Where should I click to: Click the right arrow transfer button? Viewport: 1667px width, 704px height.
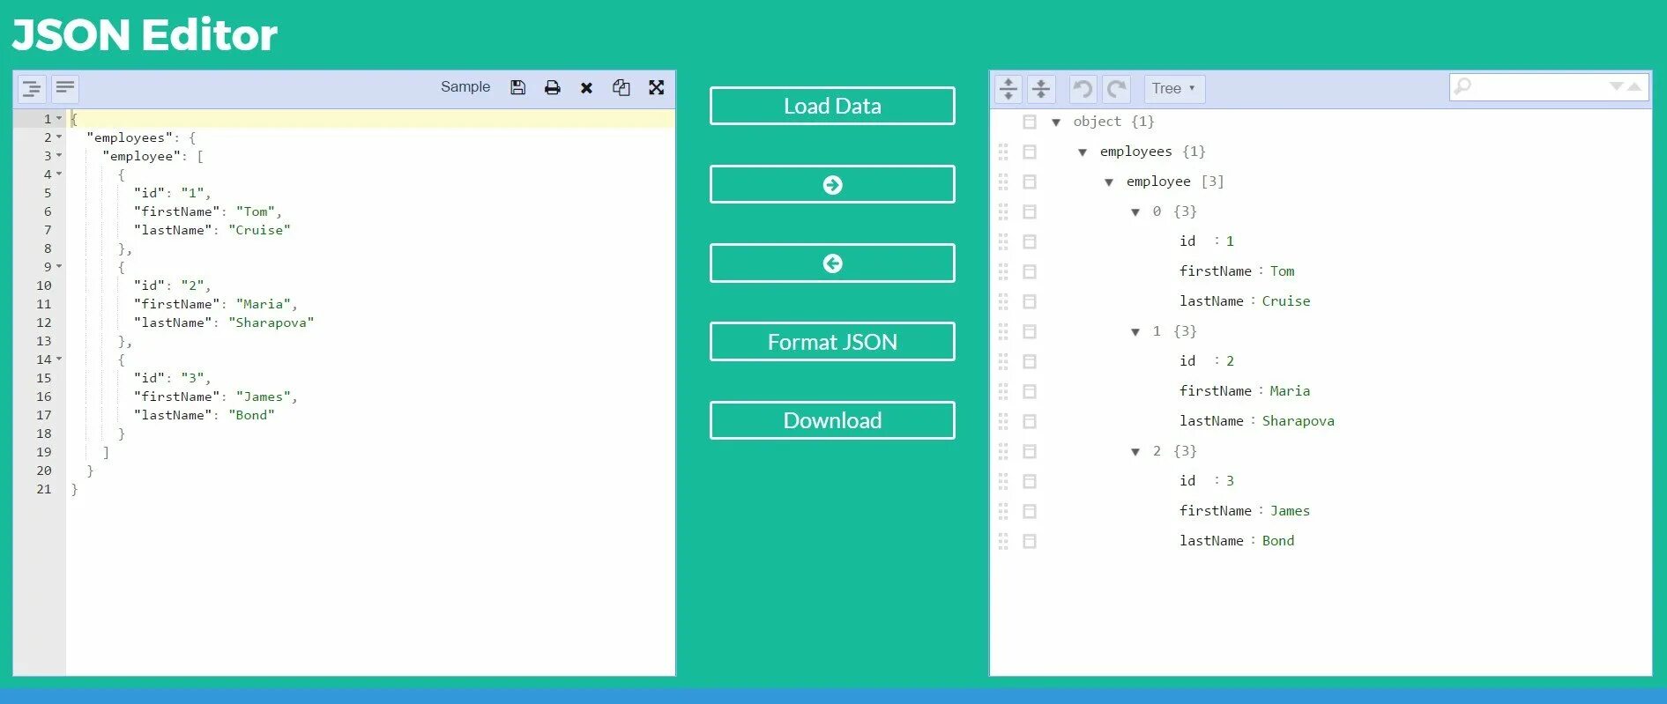[x=832, y=184]
